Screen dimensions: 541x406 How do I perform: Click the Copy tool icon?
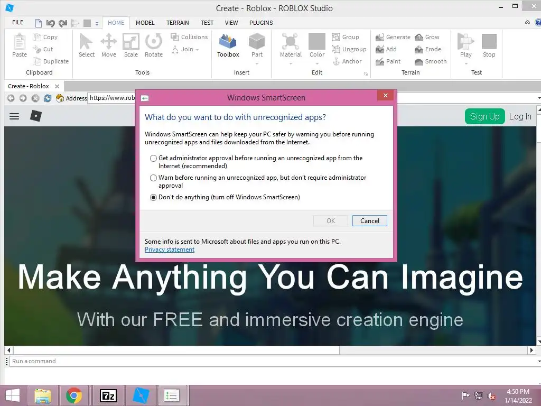click(x=37, y=37)
